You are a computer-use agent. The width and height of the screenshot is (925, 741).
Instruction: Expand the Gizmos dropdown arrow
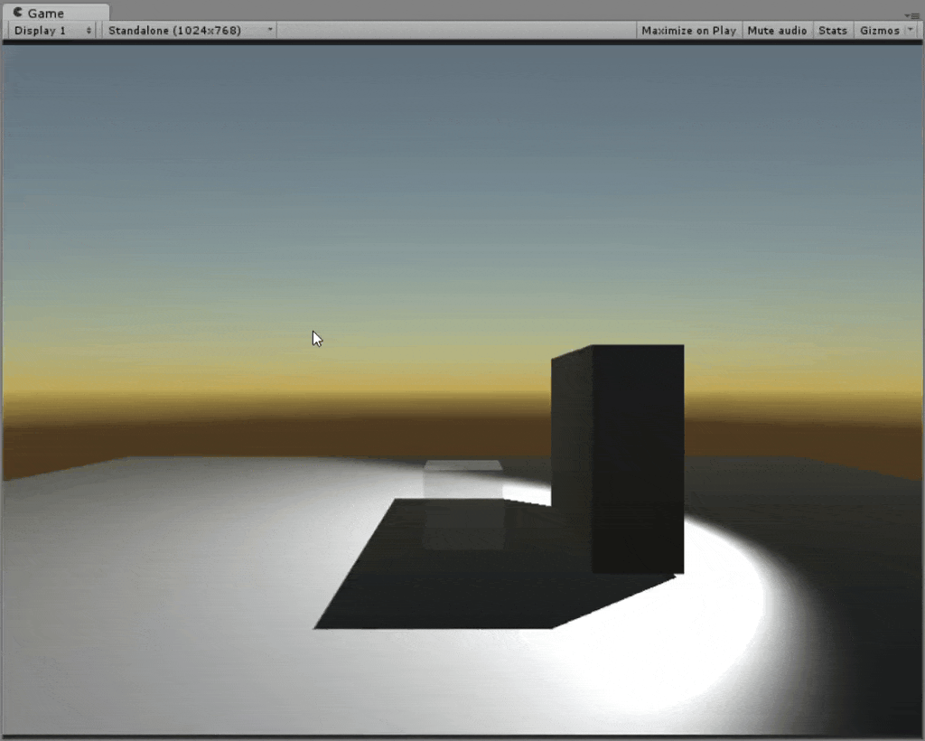pos(910,31)
